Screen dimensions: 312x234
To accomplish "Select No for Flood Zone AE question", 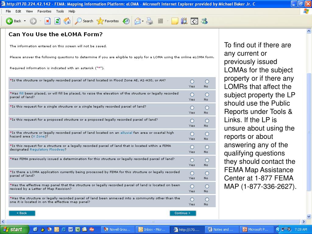I will (x=207, y=81).
